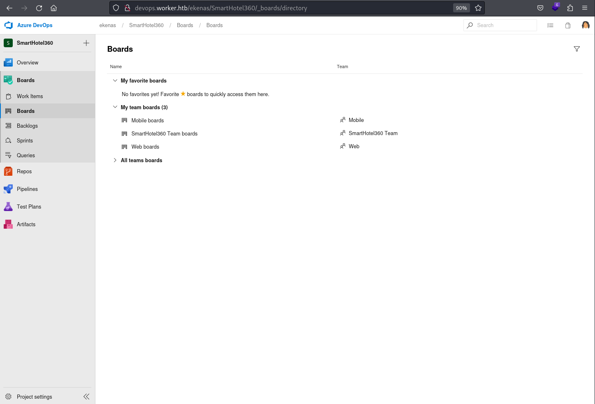This screenshot has height=404, width=595.
Task: Open Project settings gear icon
Action: coord(8,397)
